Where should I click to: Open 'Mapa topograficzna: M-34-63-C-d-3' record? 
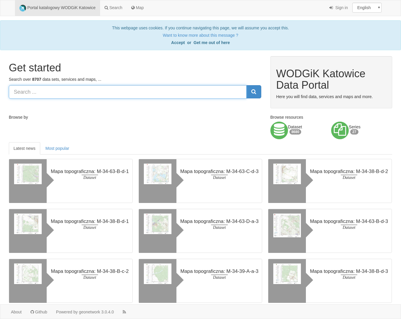219,171
